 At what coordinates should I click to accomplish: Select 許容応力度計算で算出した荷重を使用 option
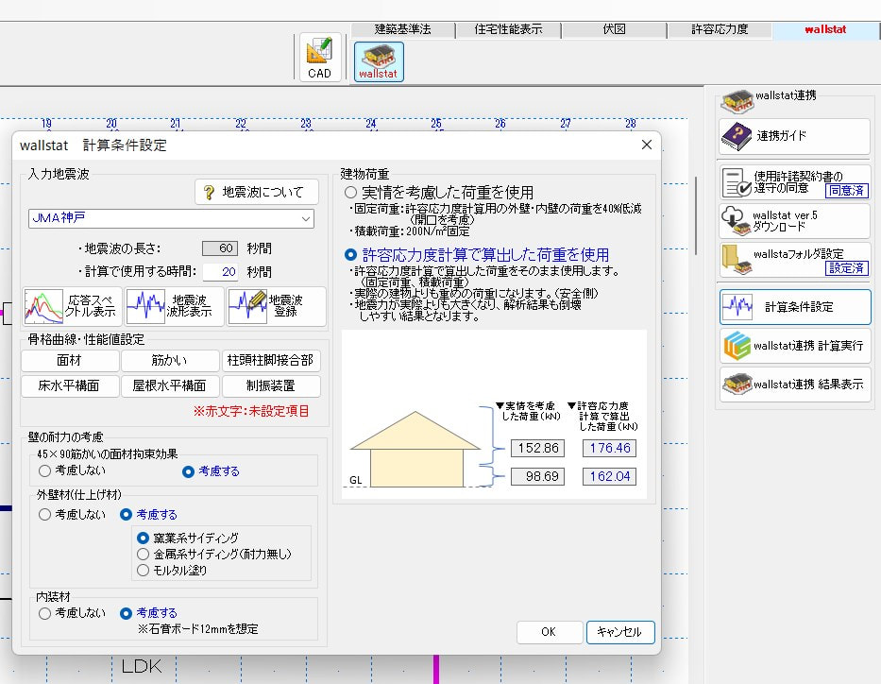pyautogui.click(x=350, y=255)
